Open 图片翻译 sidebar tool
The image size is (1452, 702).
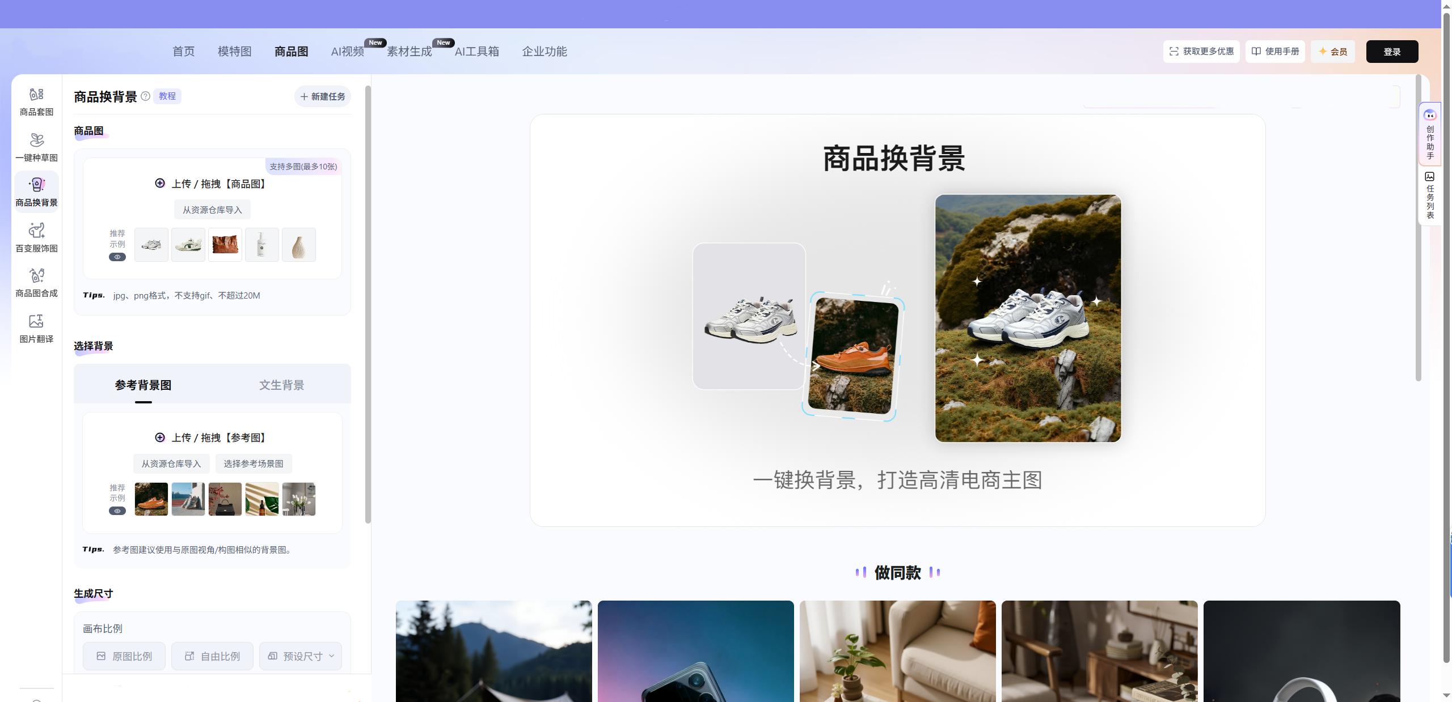[36, 329]
